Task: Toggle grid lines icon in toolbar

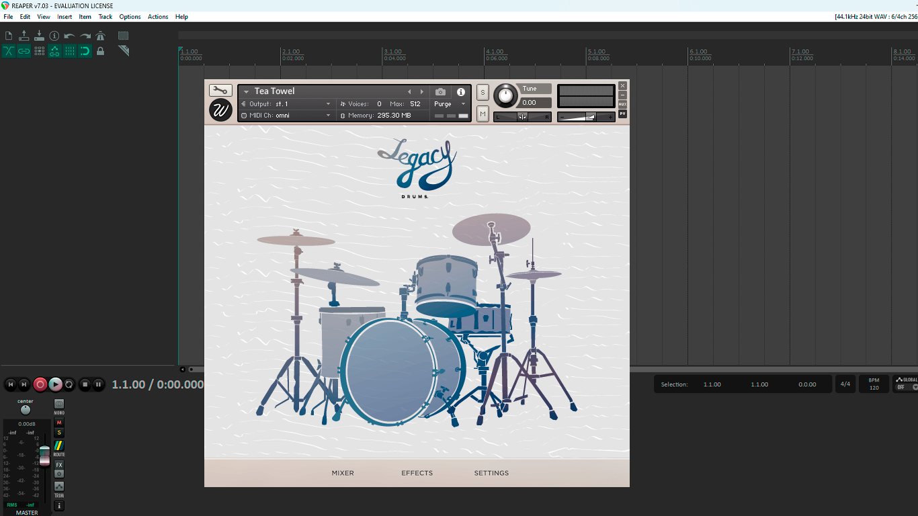Action: point(70,51)
